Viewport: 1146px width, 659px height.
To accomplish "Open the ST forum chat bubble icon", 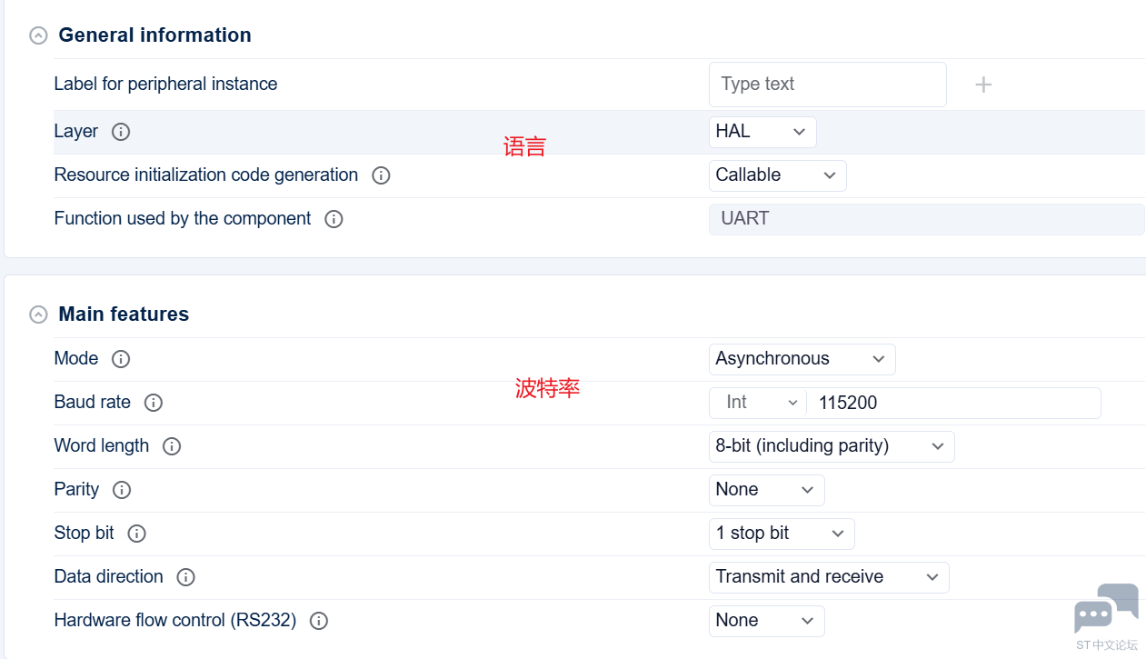I will [x=1106, y=608].
